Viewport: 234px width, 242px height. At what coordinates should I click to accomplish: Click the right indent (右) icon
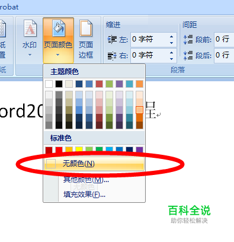pyautogui.click(x=112, y=56)
